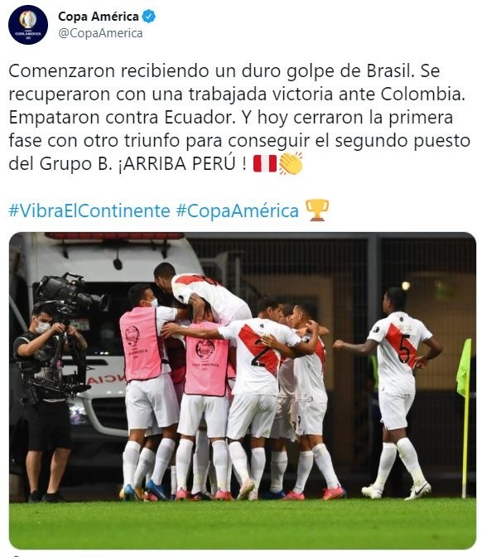Click the blue verified badge

[149, 17]
